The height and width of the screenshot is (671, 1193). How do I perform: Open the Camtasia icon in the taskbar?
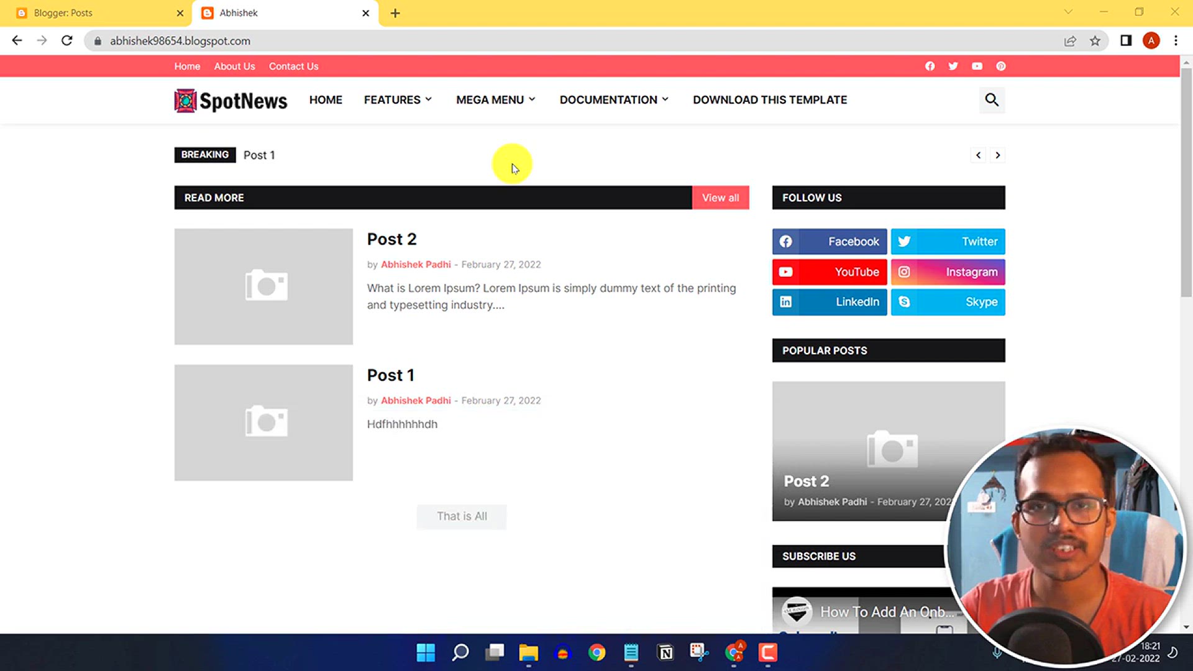pos(768,652)
